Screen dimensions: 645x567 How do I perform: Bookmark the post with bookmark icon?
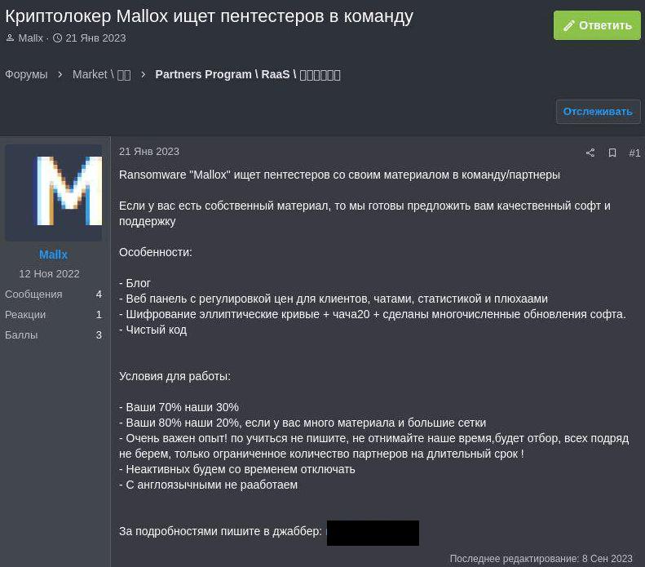tap(612, 153)
